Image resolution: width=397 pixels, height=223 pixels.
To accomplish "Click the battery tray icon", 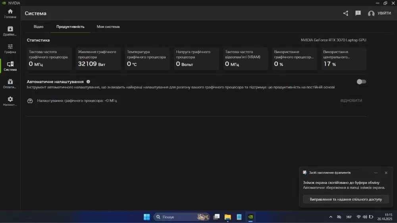I will pyautogui.click(x=371, y=217).
